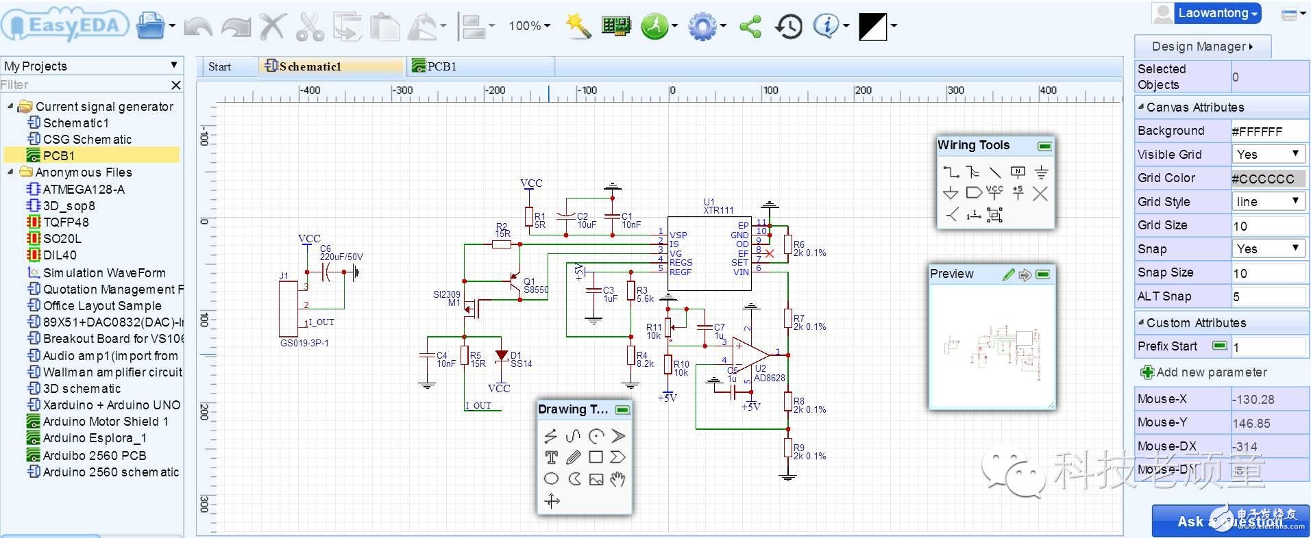Select the Ellipse drawing tool

(x=551, y=479)
